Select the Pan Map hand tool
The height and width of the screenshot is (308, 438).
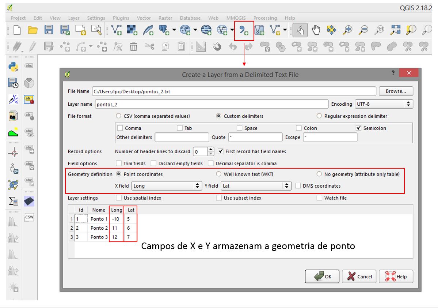pos(316,30)
